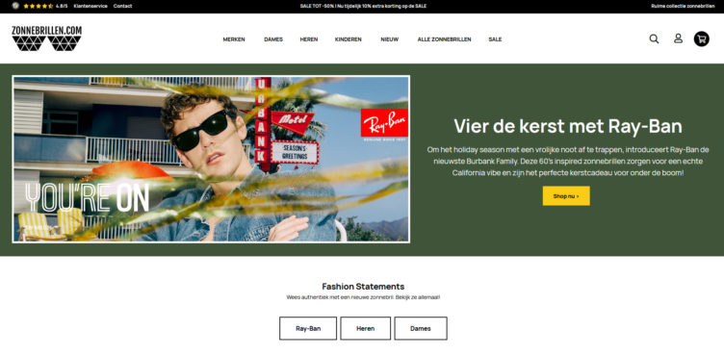The height and width of the screenshot is (355, 724).
Task: Open the user account icon
Action: tap(678, 38)
